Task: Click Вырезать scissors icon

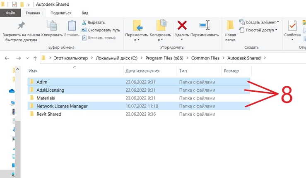Action: pyautogui.click(x=84, y=22)
